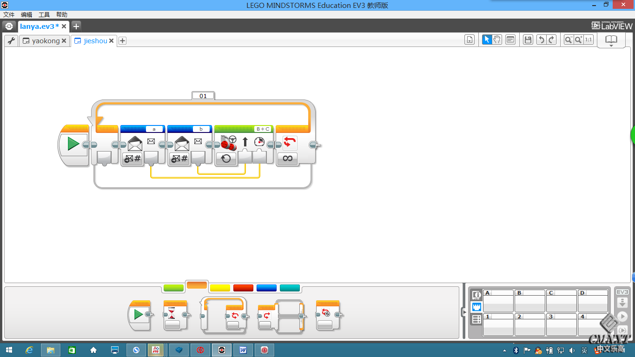Open the 文件 menu

(x=9, y=15)
